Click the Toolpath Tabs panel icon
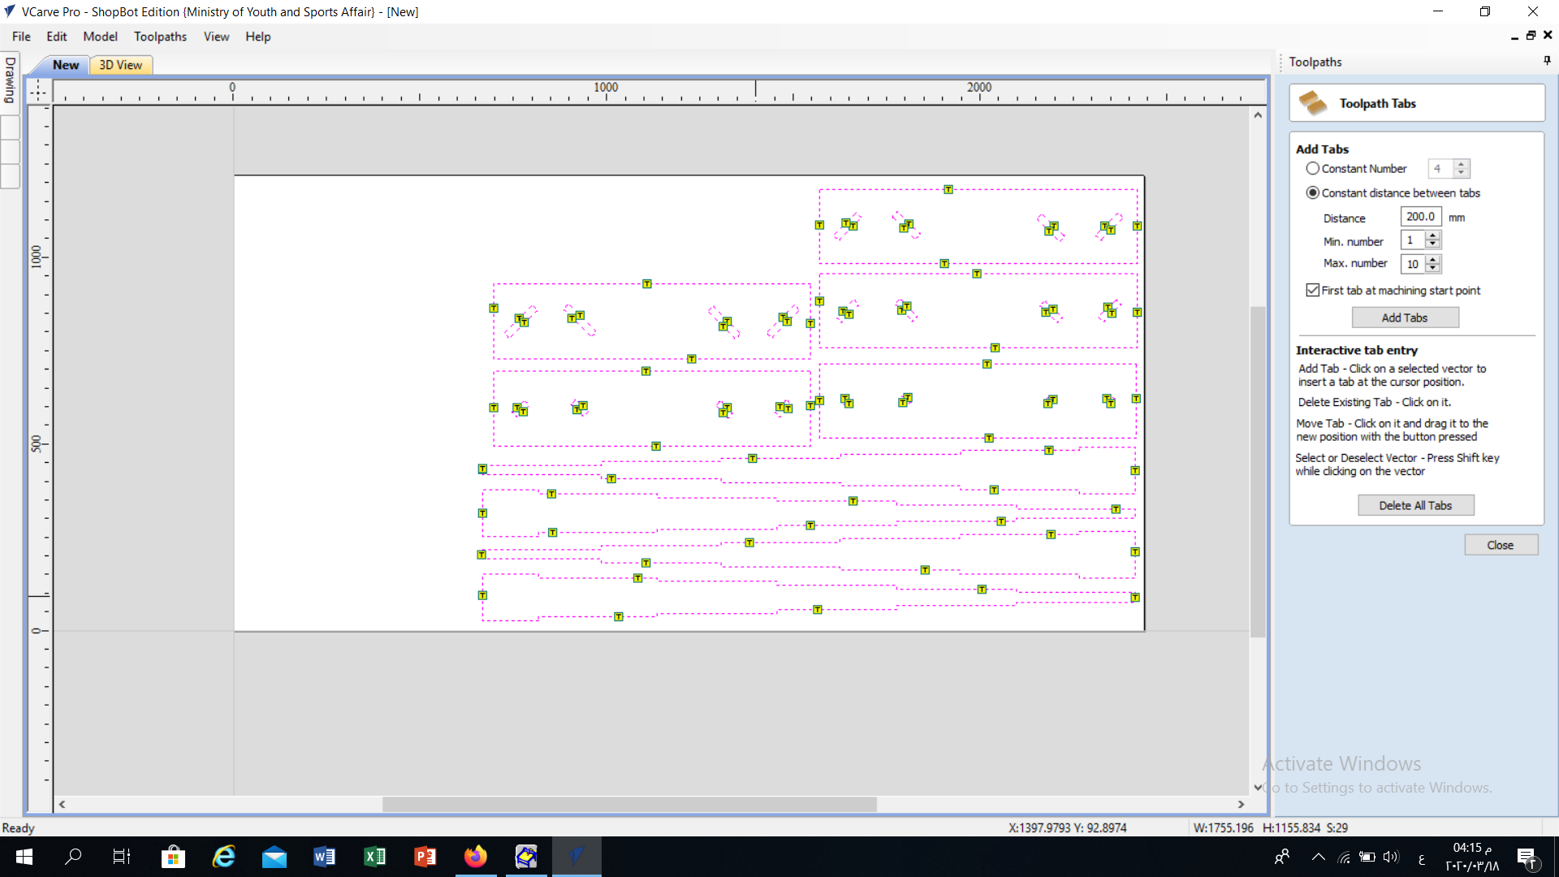This screenshot has width=1559, height=877. 1312,103
